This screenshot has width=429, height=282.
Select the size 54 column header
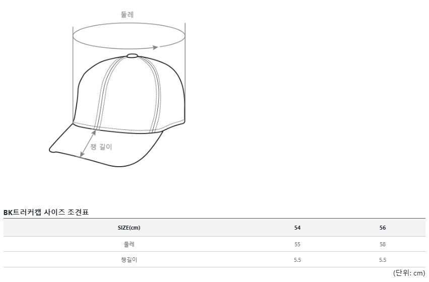point(297,228)
